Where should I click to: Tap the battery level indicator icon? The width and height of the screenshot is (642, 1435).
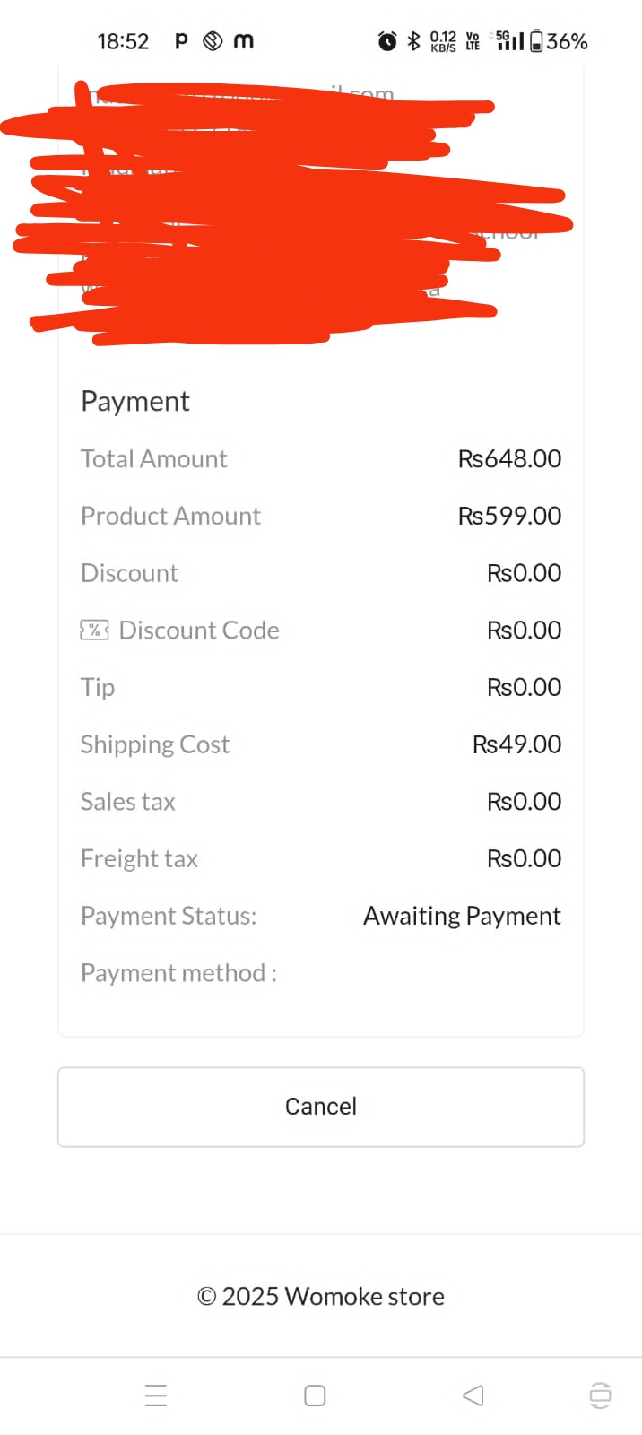point(536,41)
